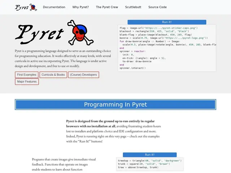This screenshot has height=173, width=231.
Task: Click the bold 'Pyret is designed from the ground up' text
Action: point(110,124)
